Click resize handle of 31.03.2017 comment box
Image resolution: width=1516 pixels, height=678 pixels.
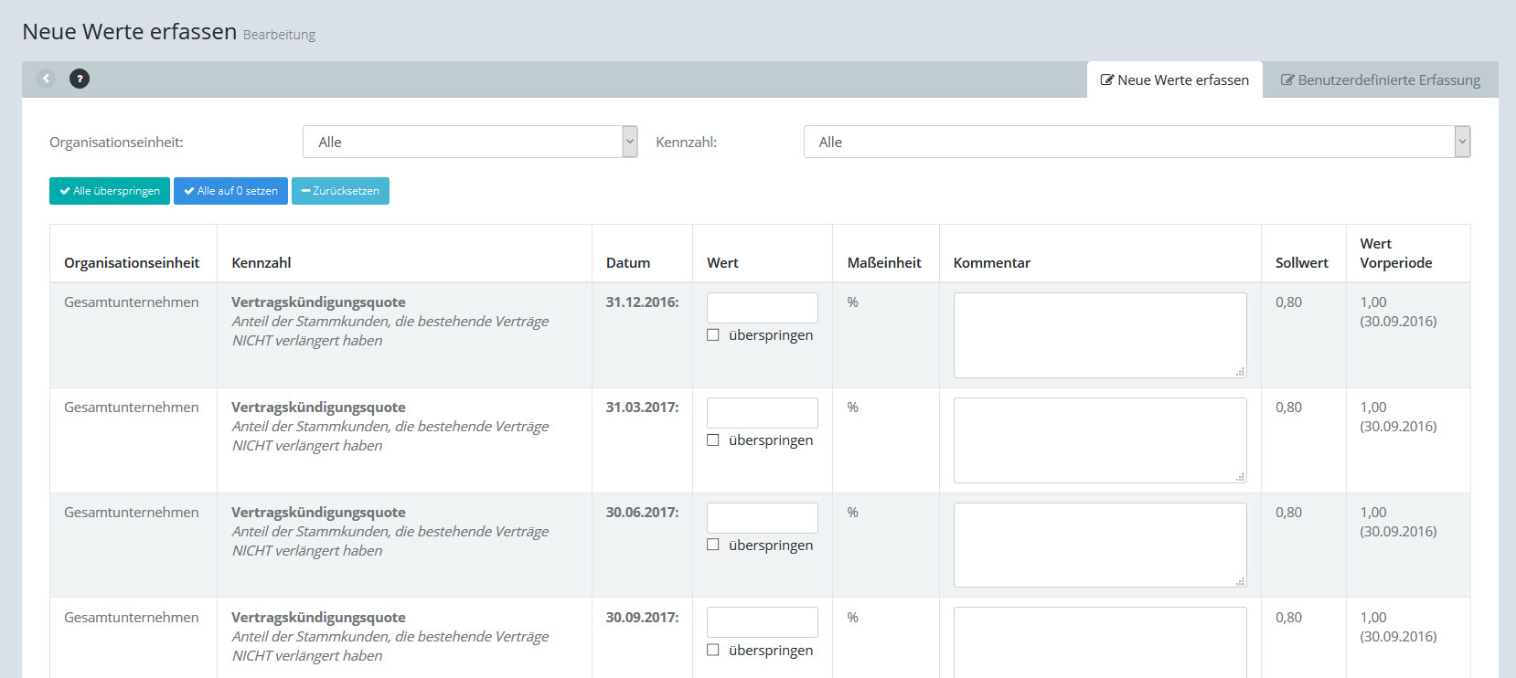pyautogui.click(x=1240, y=477)
